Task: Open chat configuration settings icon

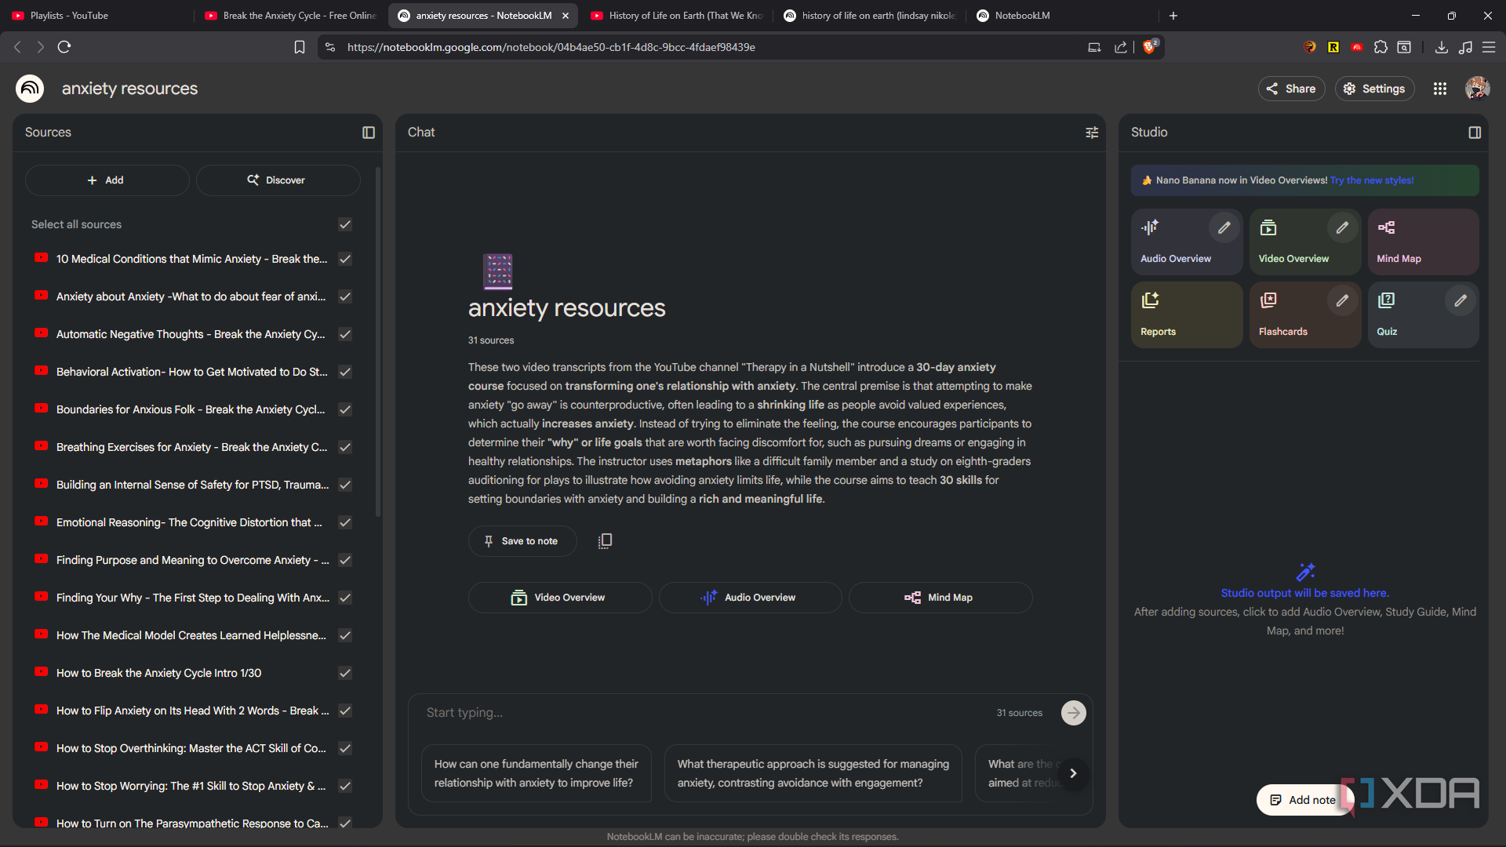Action: (x=1092, y=133)
